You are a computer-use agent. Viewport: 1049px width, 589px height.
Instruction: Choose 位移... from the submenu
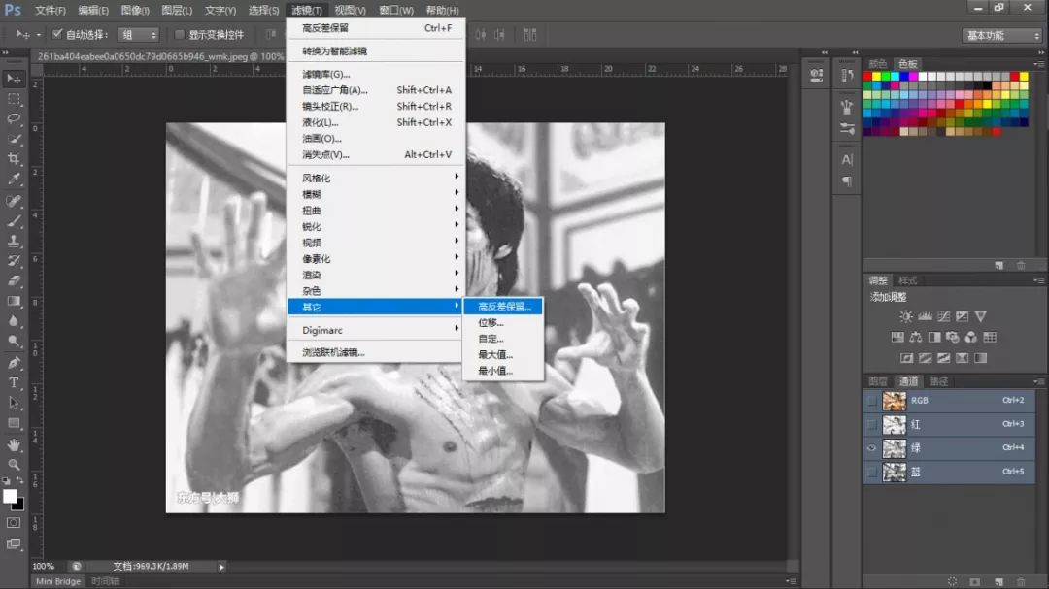click(x=503, y=322)
